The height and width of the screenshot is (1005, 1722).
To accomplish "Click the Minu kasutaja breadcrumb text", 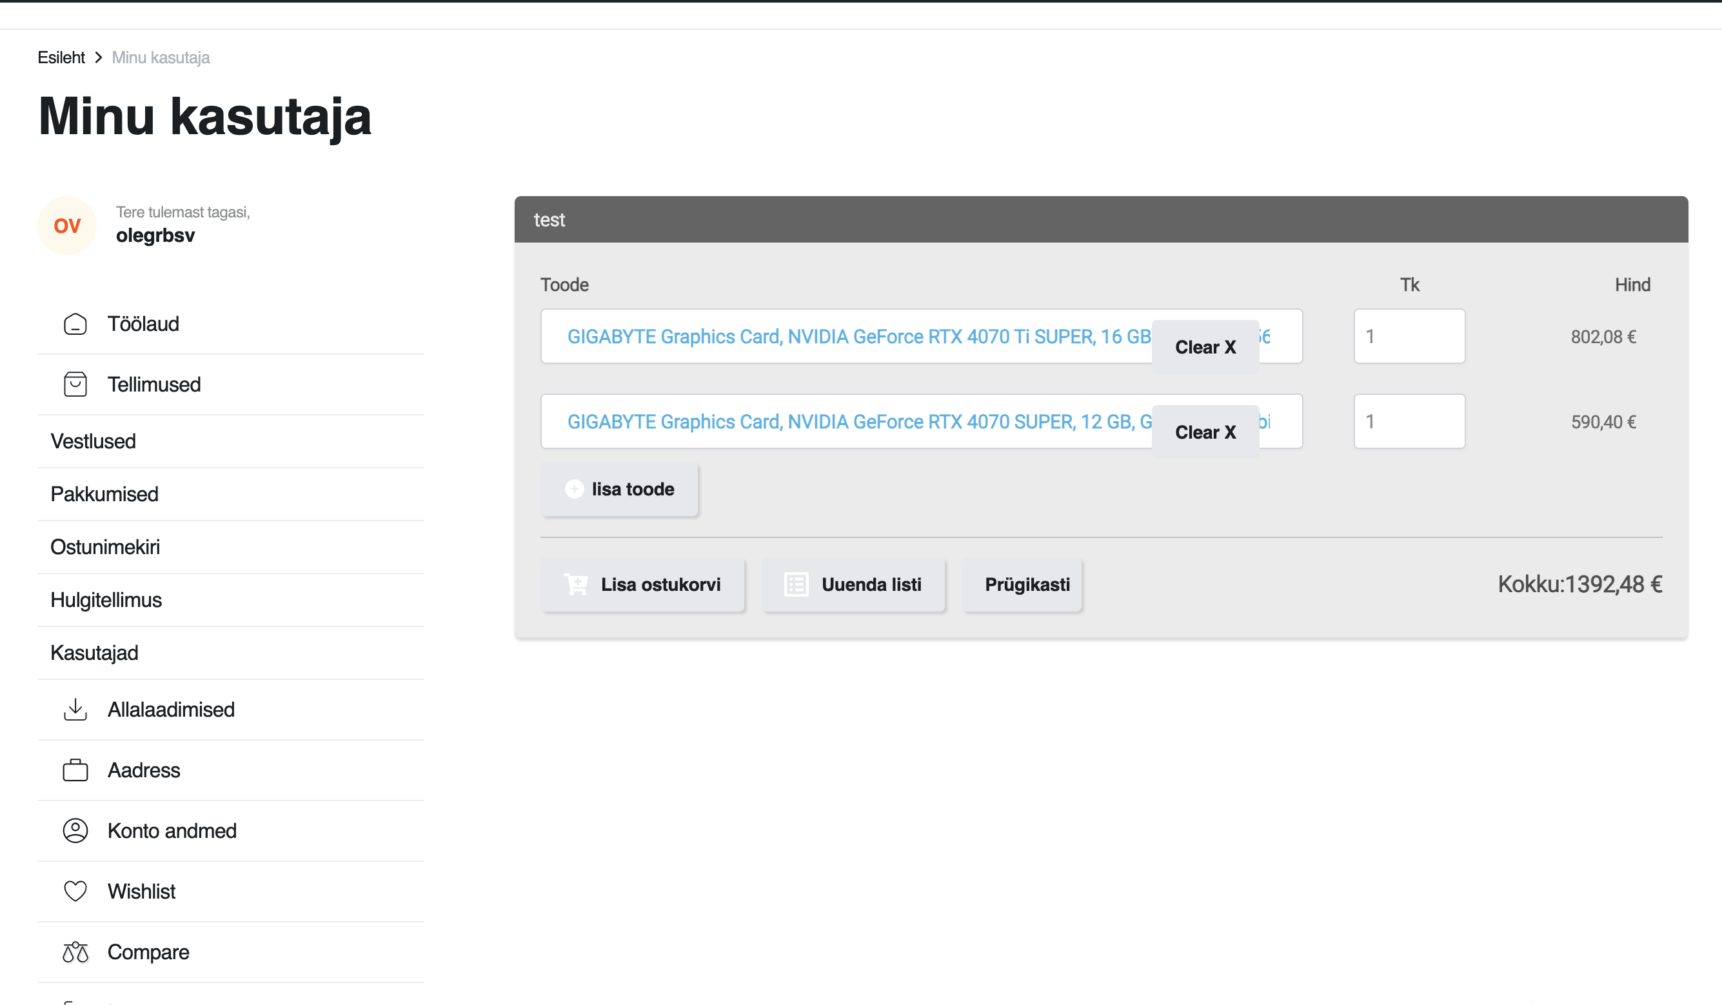I will (161, 57).
